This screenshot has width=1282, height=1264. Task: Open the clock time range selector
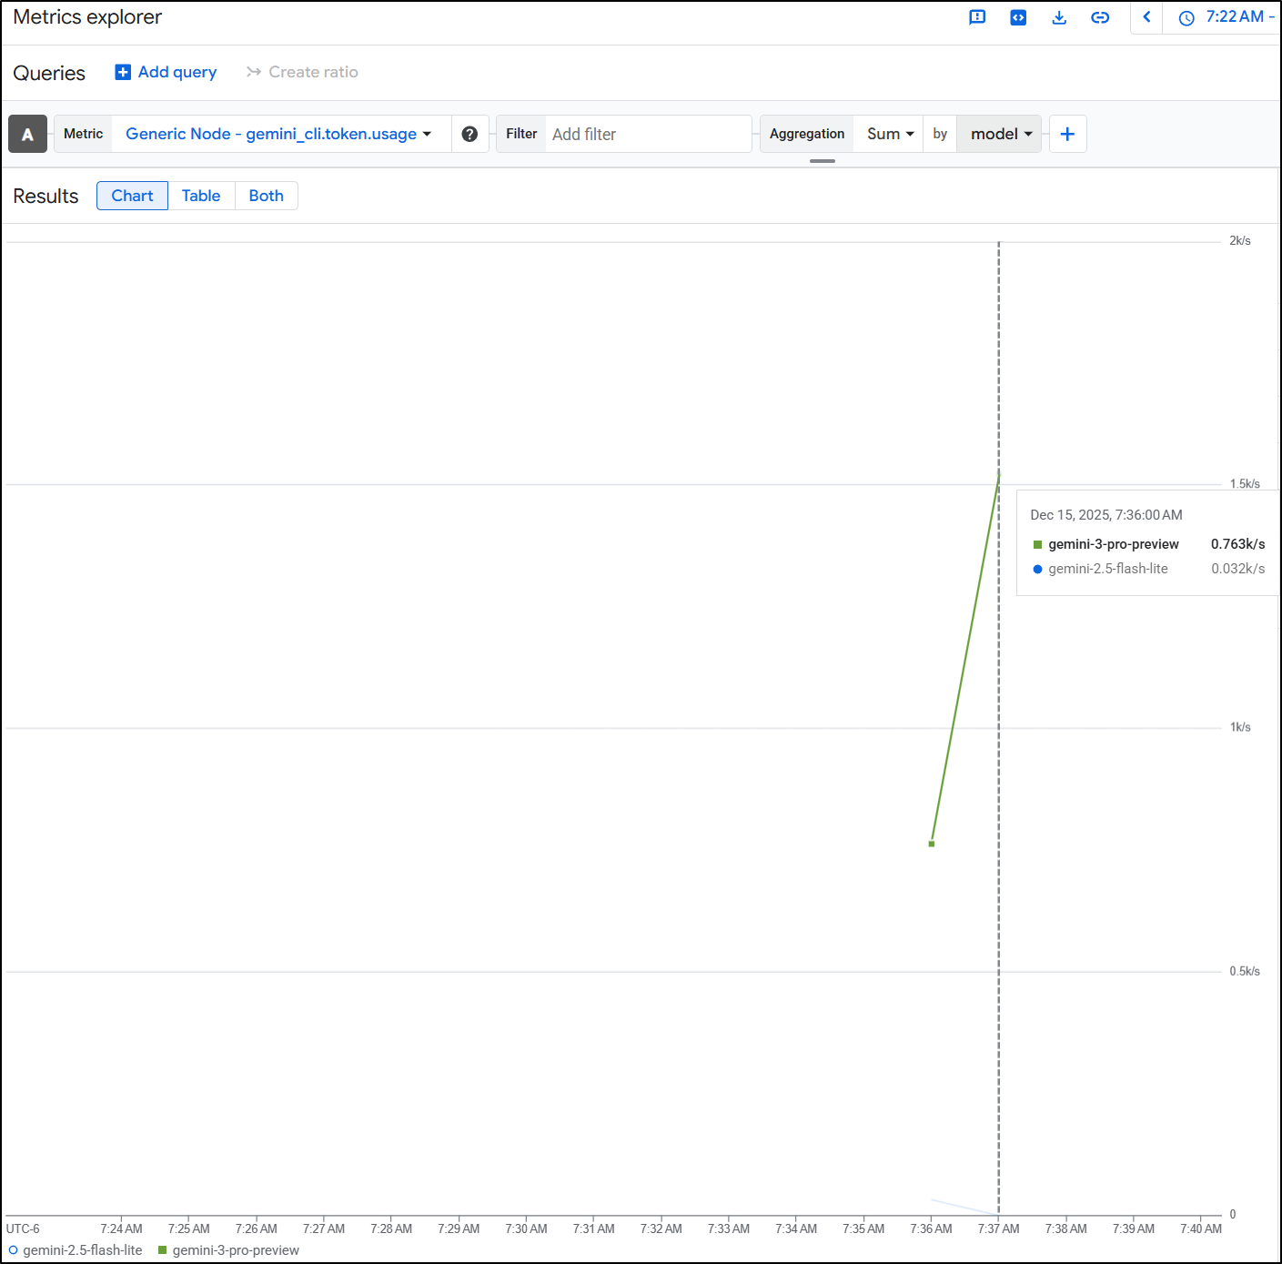tap(1225, 17)
